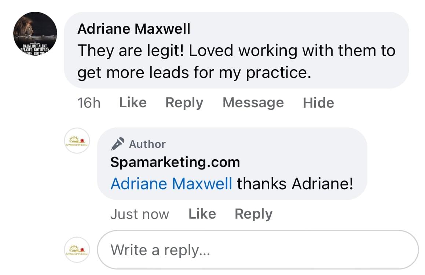Click the "thanks Adriane!" reply text
This screenshot has width=425, height=275.
tap(295, 183)
